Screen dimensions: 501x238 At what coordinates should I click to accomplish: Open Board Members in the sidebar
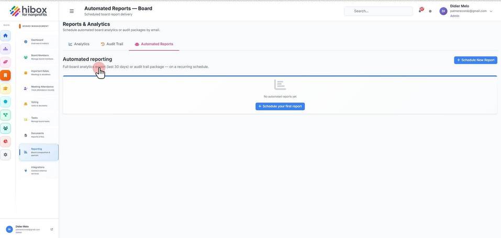[39, 57]
